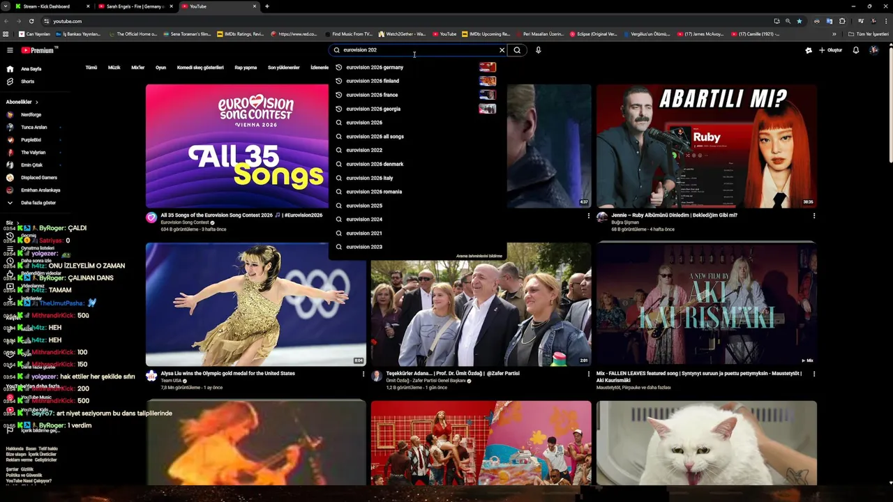Open the ABARTILI MI? Jennie Ruby video thumbnail
The image size is (893, 502).
coord(706,146)
